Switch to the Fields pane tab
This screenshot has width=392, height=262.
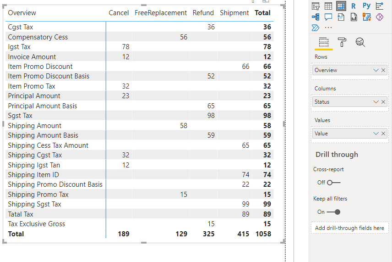tap(323, 42)
